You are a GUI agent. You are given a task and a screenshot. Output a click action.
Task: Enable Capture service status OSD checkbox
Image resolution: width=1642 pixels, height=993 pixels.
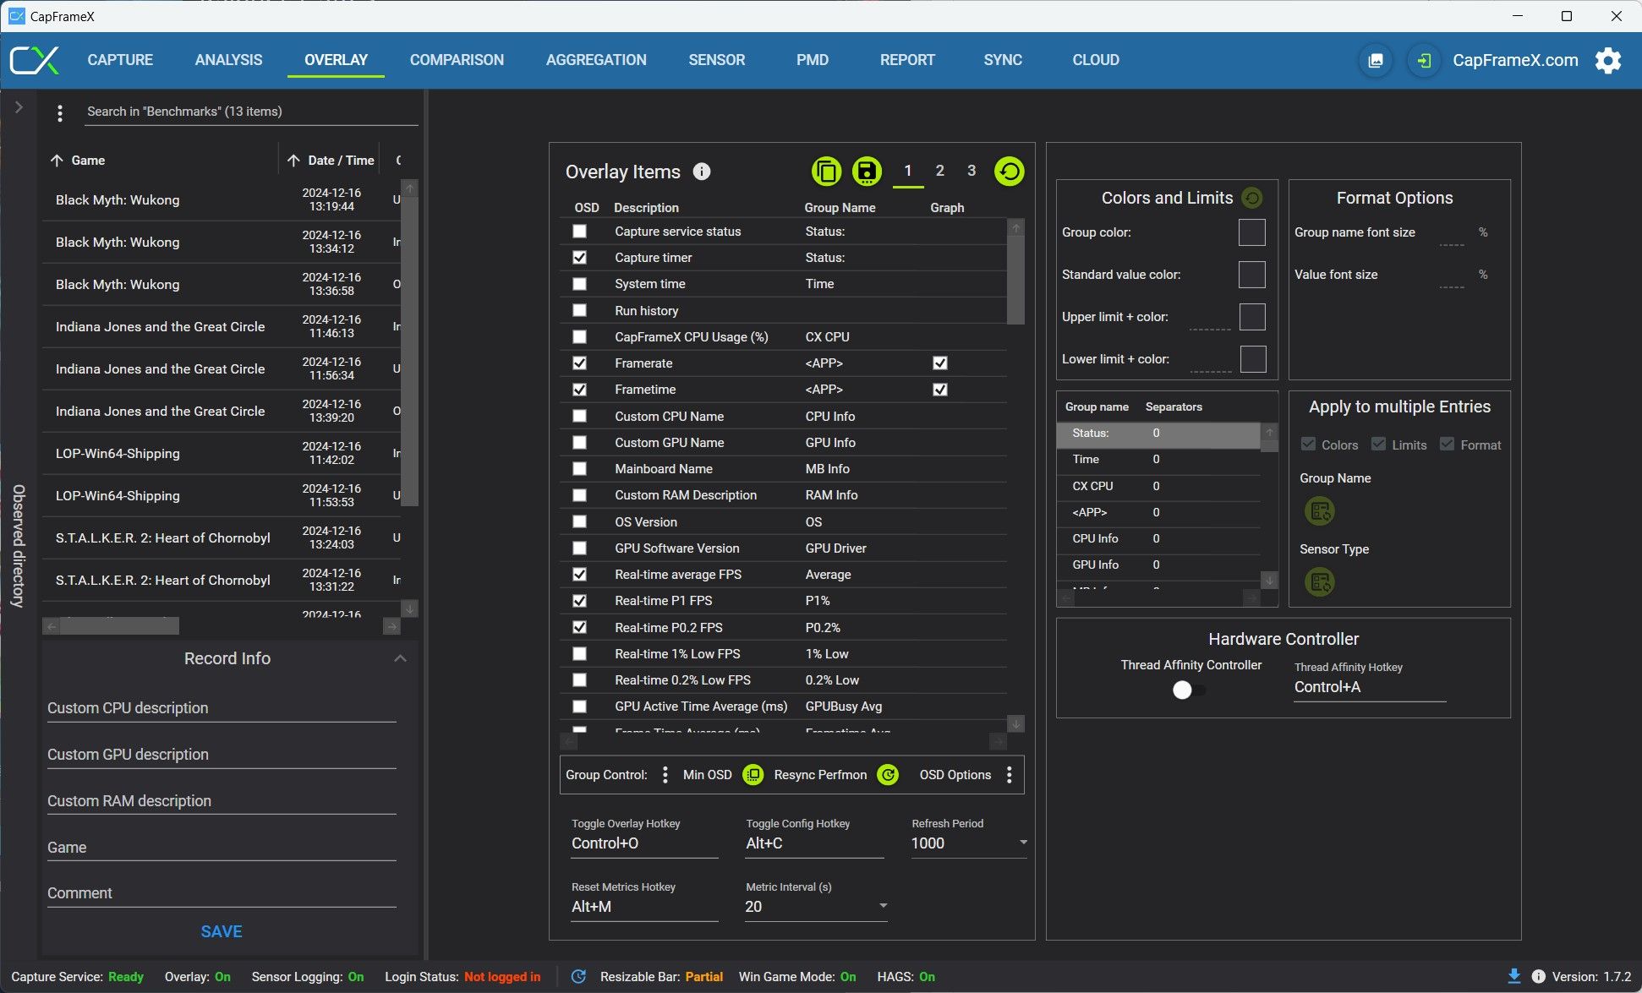tap(579, 232)
